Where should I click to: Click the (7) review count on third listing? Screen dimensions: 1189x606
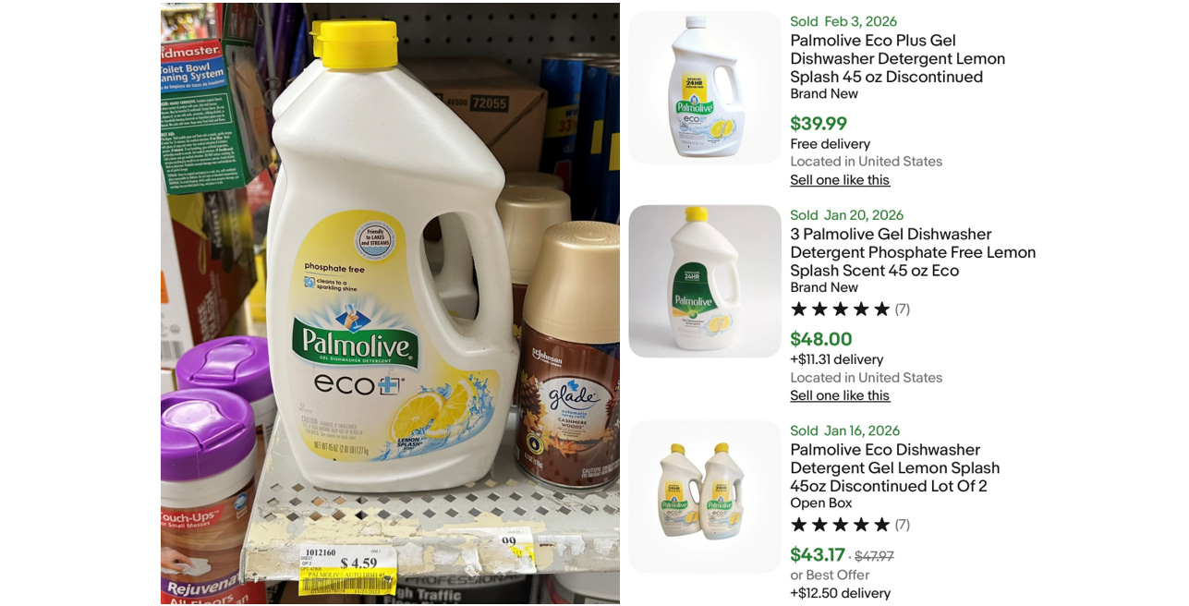click(903, 525)
